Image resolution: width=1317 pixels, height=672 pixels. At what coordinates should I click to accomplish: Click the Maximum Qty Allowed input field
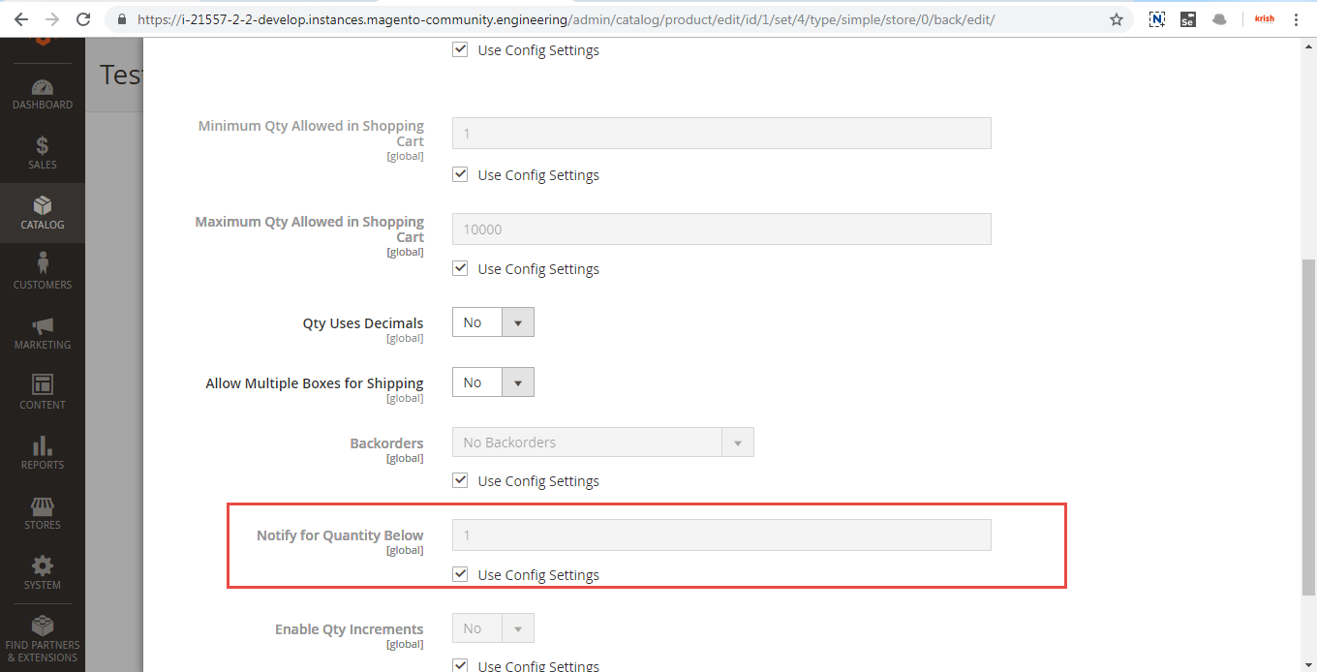click(721, 229)
